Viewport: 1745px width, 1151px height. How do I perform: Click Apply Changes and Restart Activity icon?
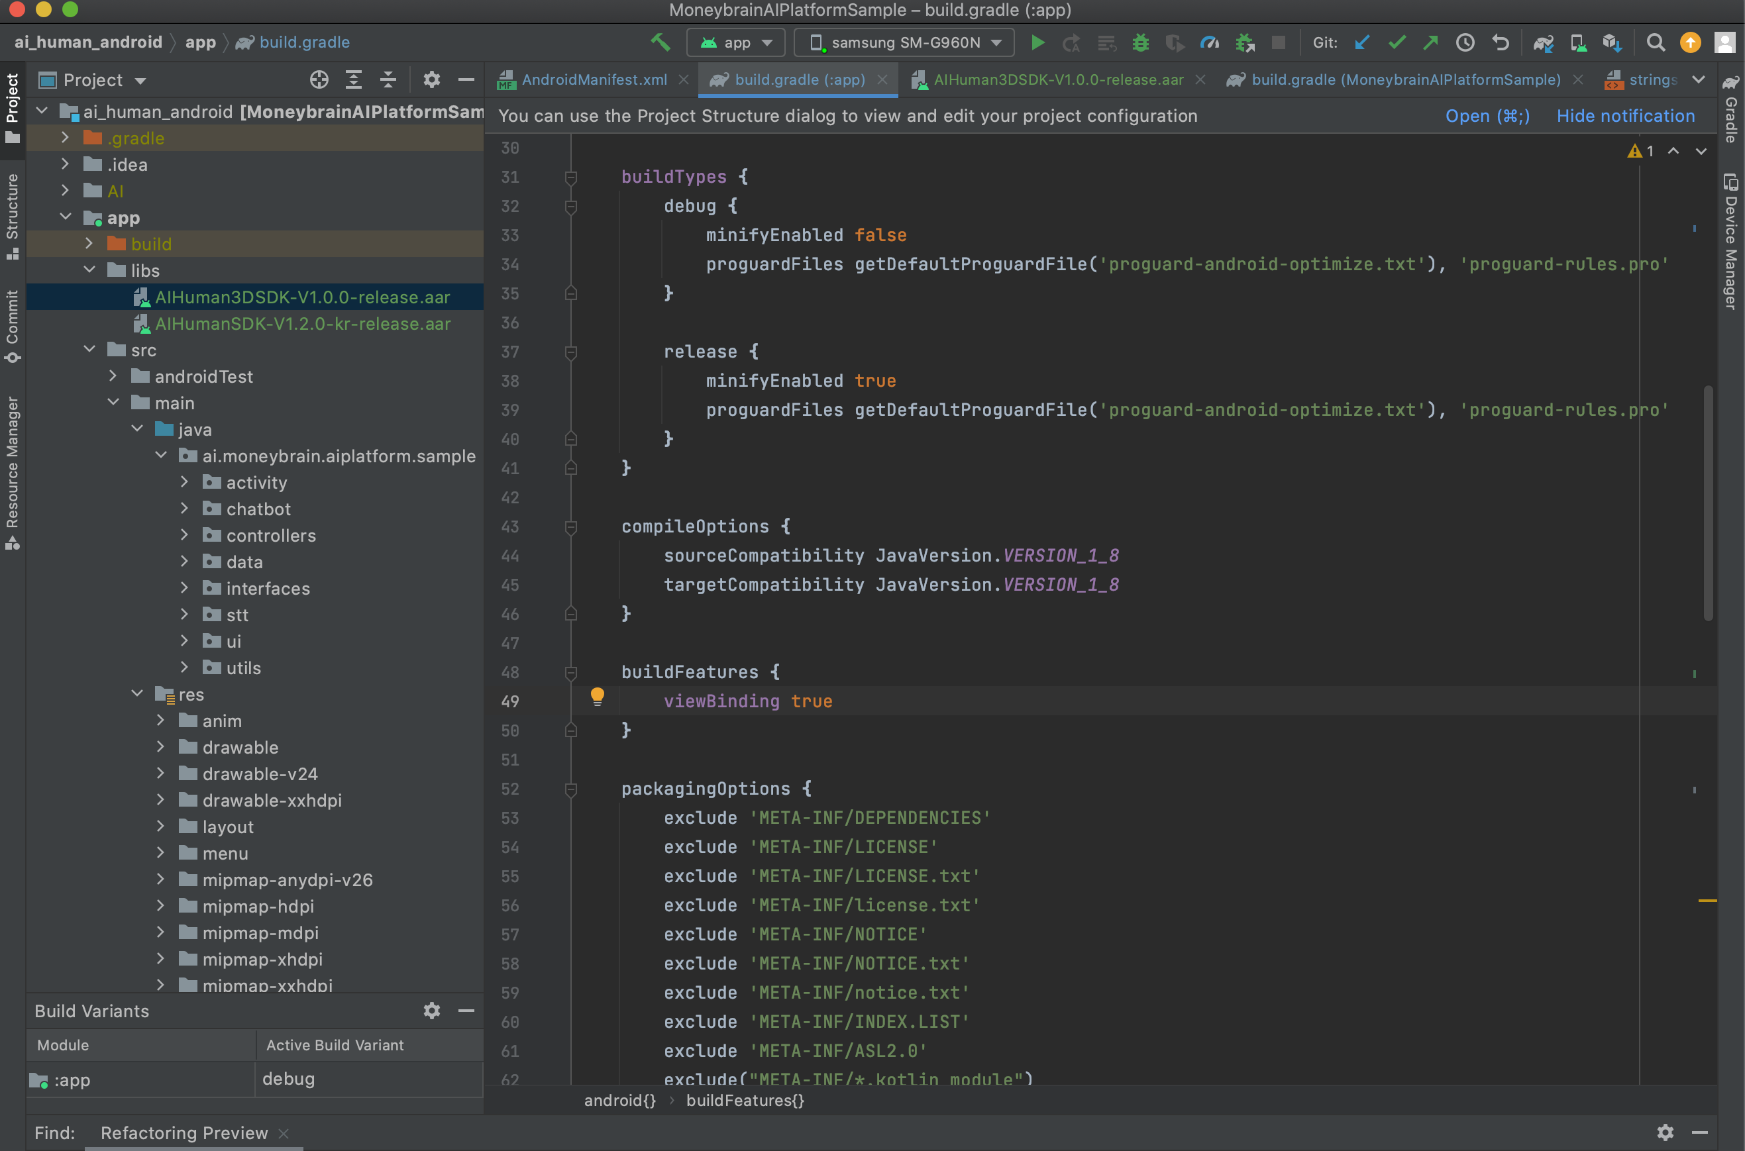[x=1071, y=42]
